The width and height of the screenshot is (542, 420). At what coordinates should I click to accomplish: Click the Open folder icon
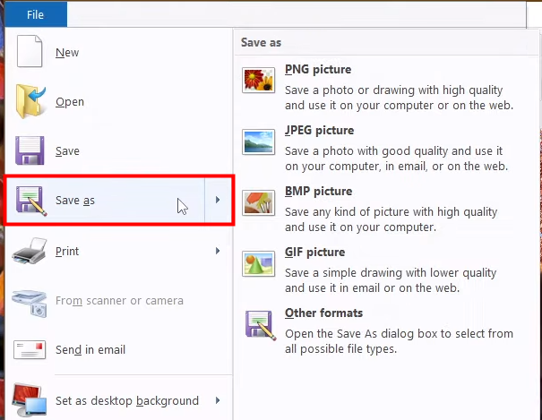click(x=30, y=101)
